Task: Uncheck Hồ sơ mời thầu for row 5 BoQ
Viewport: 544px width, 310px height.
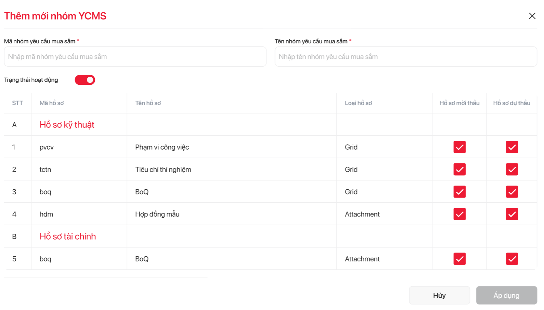Action: pos(459,259)
